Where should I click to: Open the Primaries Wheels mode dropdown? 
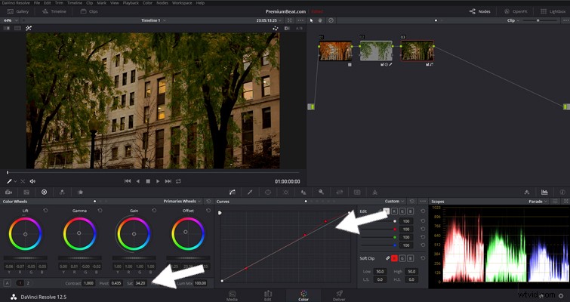pos(182,202)
